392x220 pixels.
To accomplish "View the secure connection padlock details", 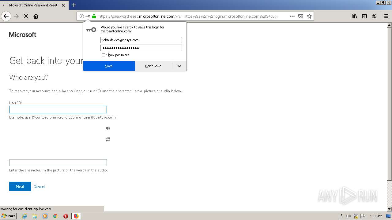I will pos(94,16).
